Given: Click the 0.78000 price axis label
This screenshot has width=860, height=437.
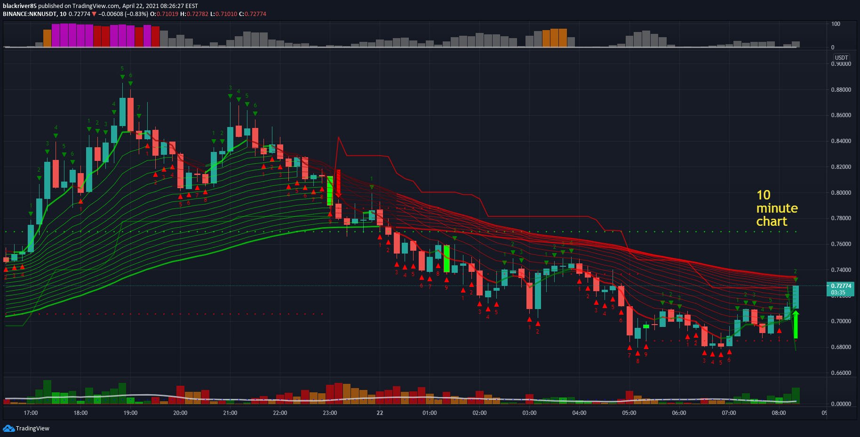Looking at the screenshot, I should click(x=841, y=218).
